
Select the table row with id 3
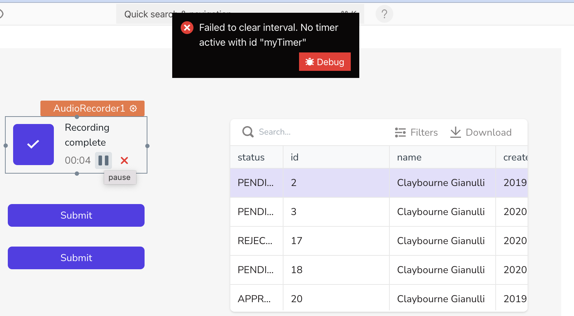tap(379, 212)
